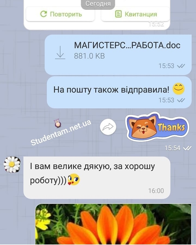Click the forward share arrow button
The height and width of the screenshot is (245, 196).
pos(108,127)
